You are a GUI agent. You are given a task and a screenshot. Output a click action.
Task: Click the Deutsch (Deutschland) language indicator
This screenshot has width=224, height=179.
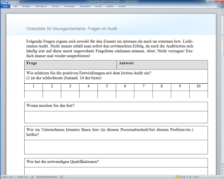click(46, 176)
